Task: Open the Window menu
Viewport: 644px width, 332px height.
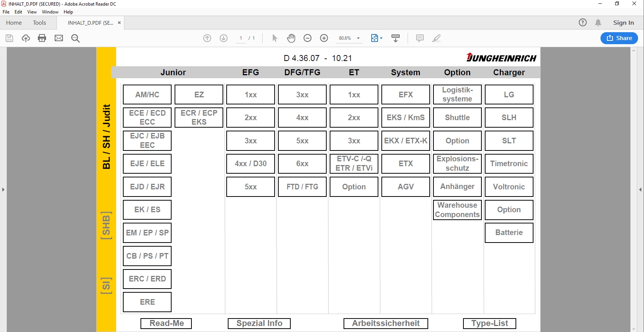Action: click(x=50, y=12)
